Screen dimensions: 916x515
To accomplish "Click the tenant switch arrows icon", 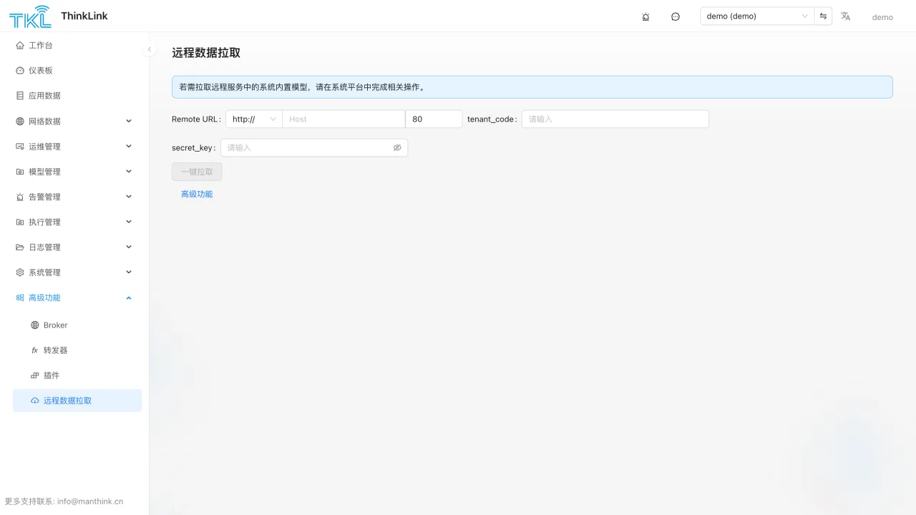I will click(823, 16).
